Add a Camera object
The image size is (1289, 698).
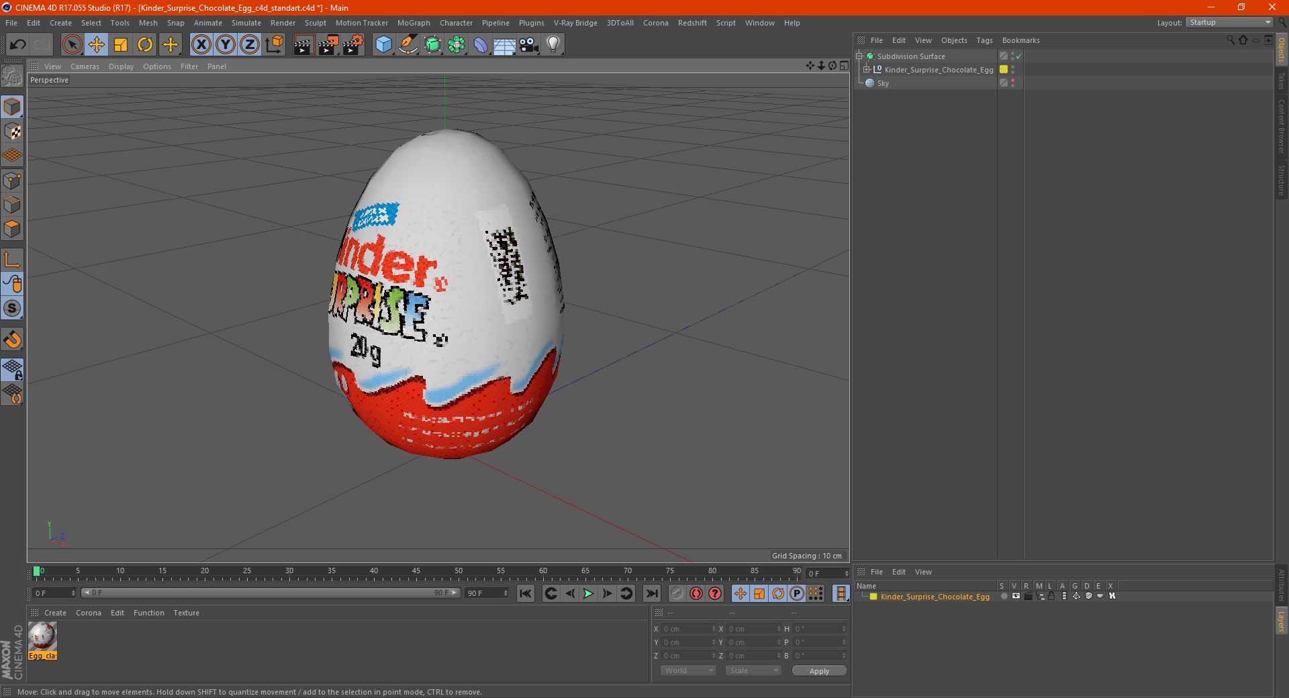pos(528,45)
